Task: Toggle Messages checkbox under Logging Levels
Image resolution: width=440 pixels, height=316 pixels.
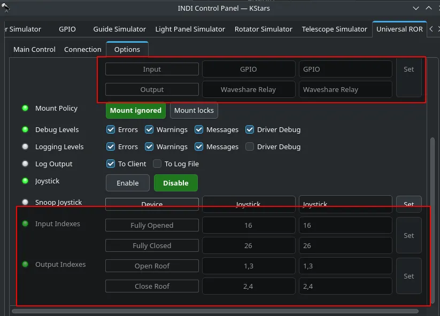Action: pyautogui.click(x=199, y=147)
